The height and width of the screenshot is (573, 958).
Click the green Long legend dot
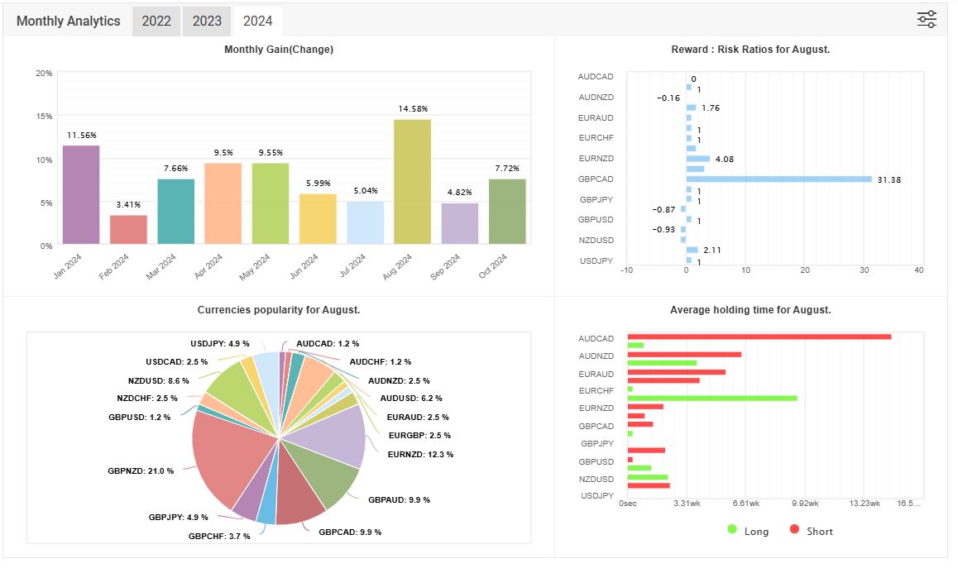(732, 529)
